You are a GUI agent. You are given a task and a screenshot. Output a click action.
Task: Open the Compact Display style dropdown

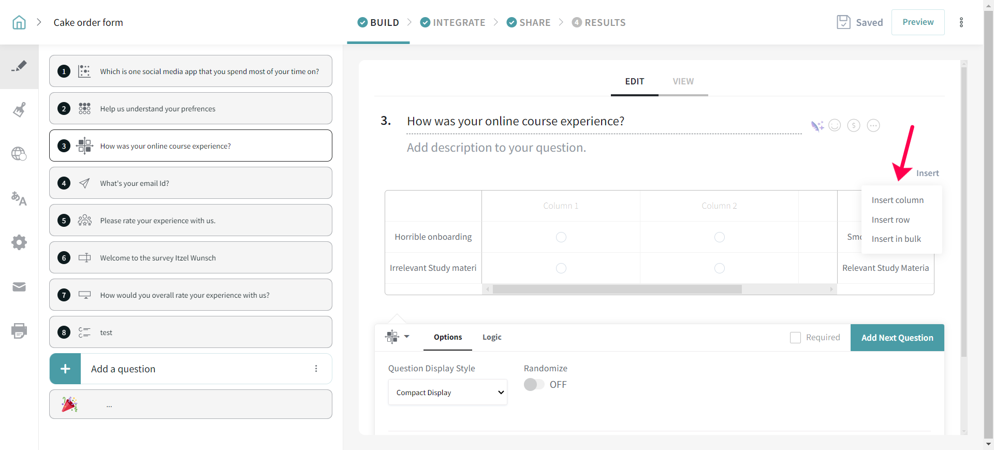click(x=448, y=393)
